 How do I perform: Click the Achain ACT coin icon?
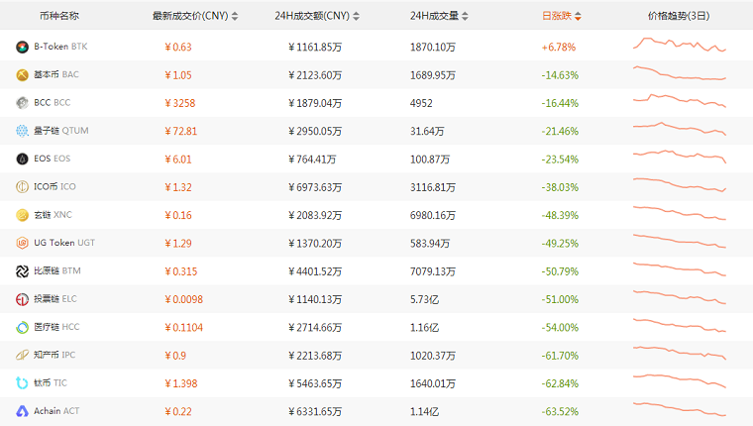(22, 410)
